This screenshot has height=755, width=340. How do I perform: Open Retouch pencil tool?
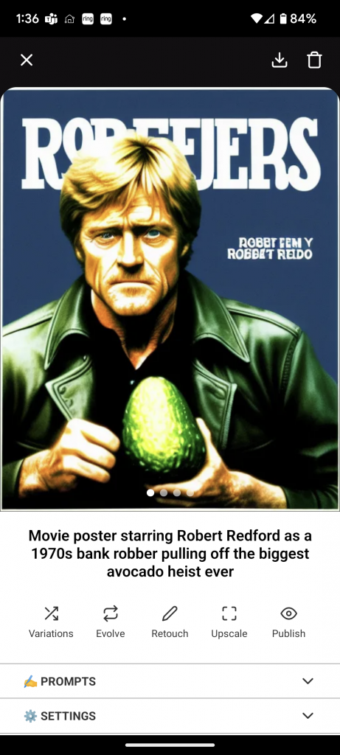click(x=170, y=613)
